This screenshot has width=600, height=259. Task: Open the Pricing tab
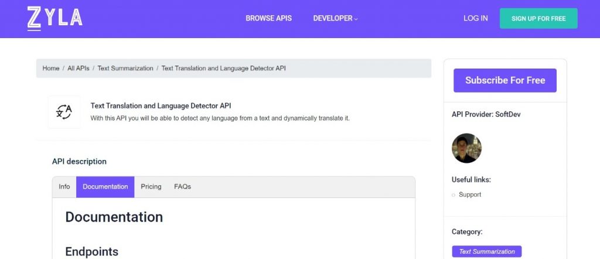(151, 187)
